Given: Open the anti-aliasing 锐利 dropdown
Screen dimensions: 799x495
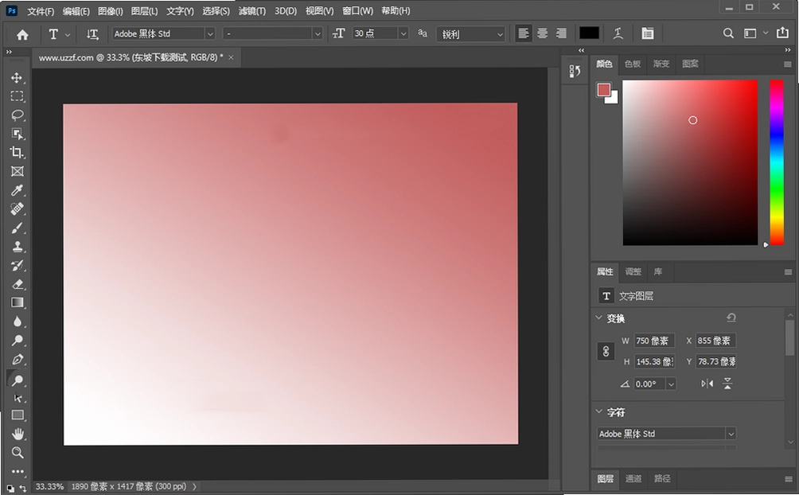Looking at the screenshot, I should point(500,34).
